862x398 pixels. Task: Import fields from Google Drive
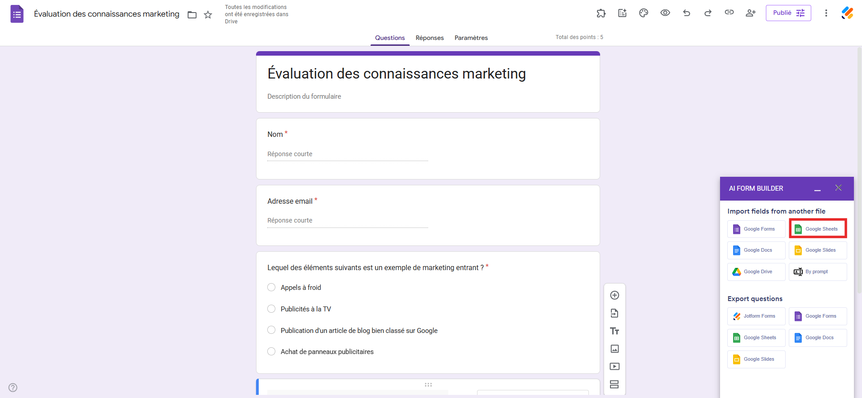pyautogui.click(x=756, y=272)
